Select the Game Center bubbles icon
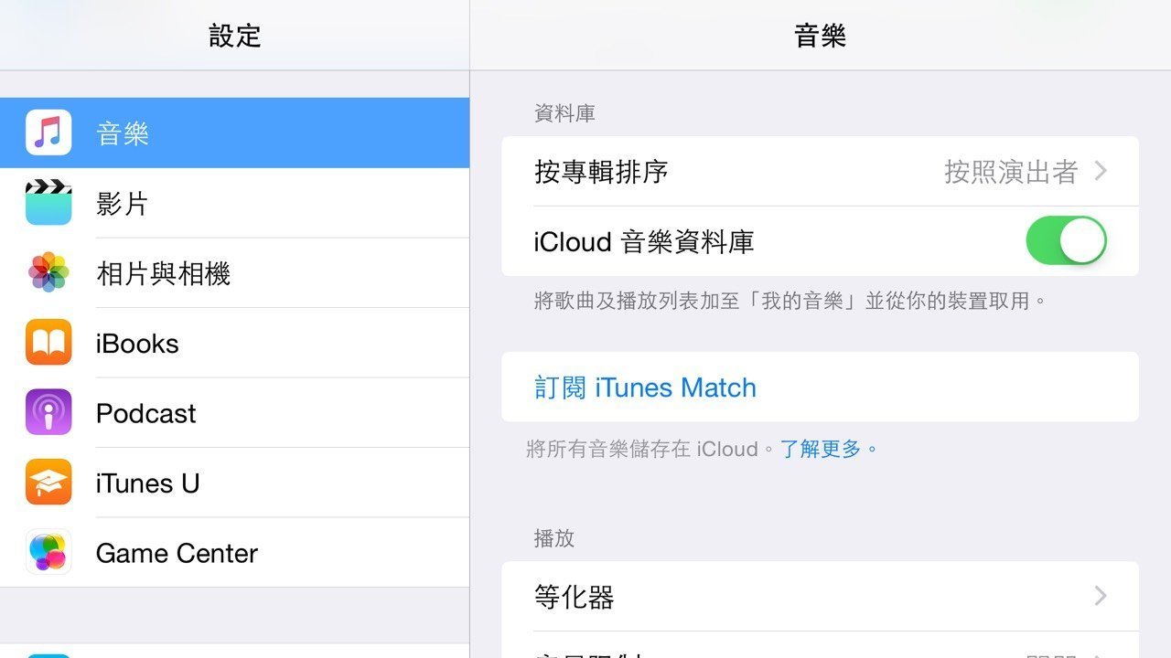This screenshot has width=1171, height=658. tap(48, 553)
